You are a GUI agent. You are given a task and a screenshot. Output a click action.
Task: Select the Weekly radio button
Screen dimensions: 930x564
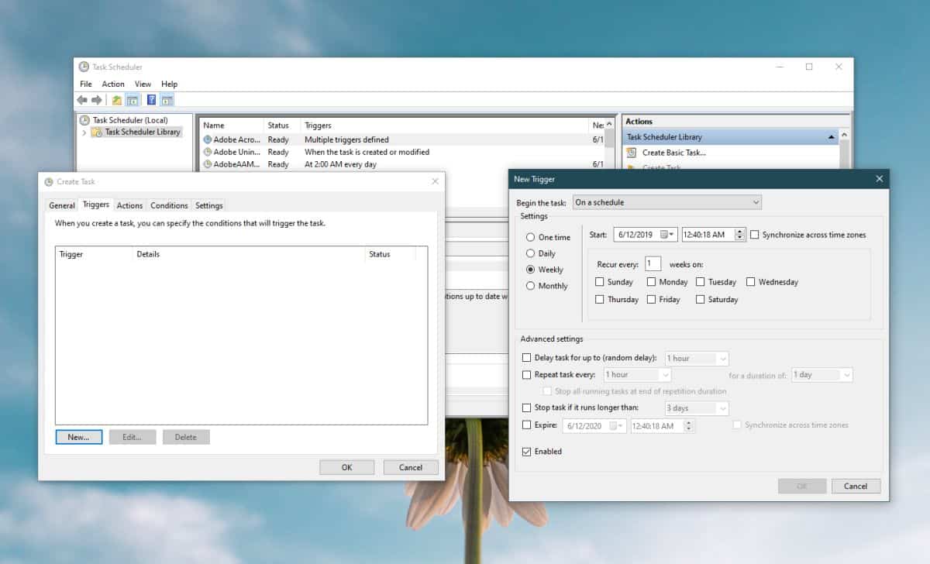(x=530, y=270)
